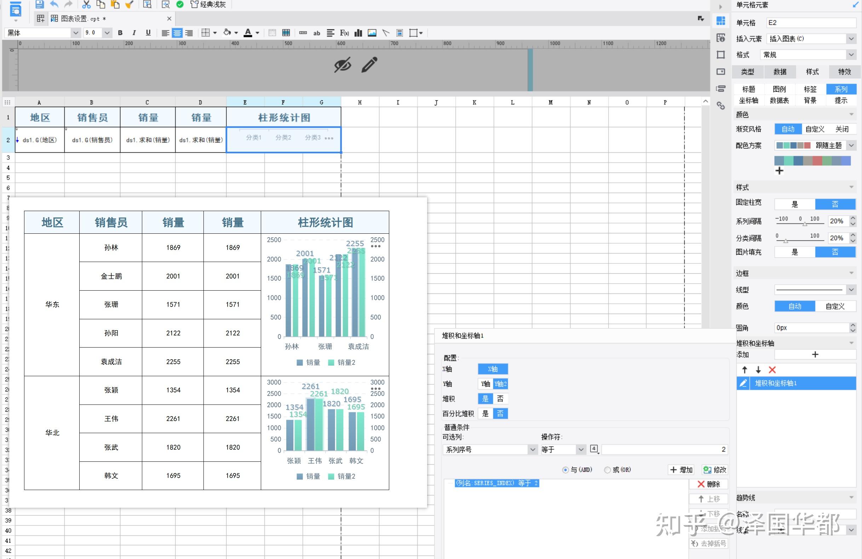Click the 增加 button to add condition

[681, 469]
